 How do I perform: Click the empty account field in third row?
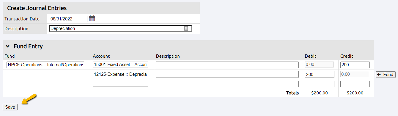[120, 84]
